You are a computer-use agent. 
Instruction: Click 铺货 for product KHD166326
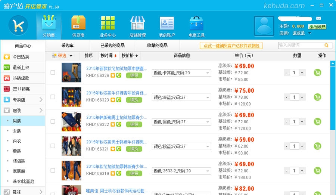tap(134, 75)
